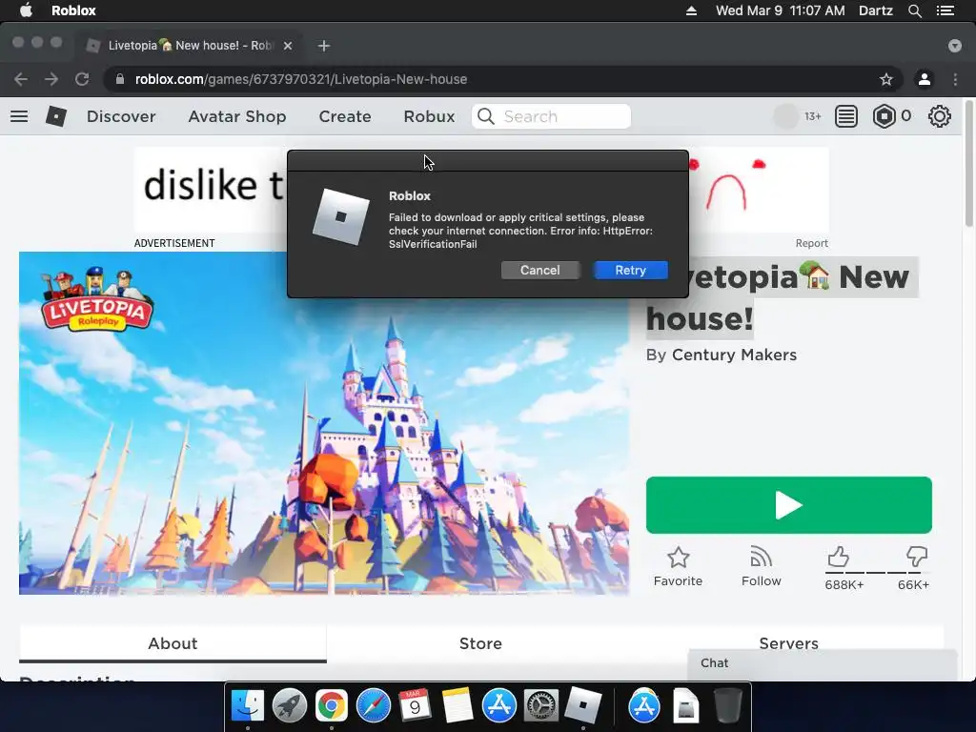Open Trash in the Dock

[x=727, y=706]
